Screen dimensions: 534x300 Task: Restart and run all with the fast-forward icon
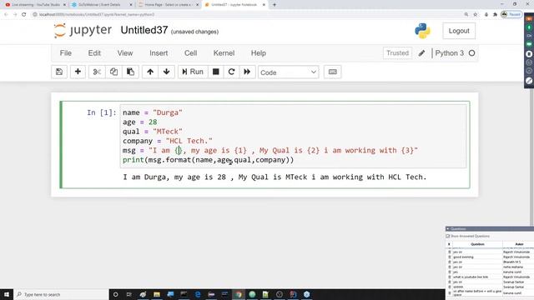point(247,72)
